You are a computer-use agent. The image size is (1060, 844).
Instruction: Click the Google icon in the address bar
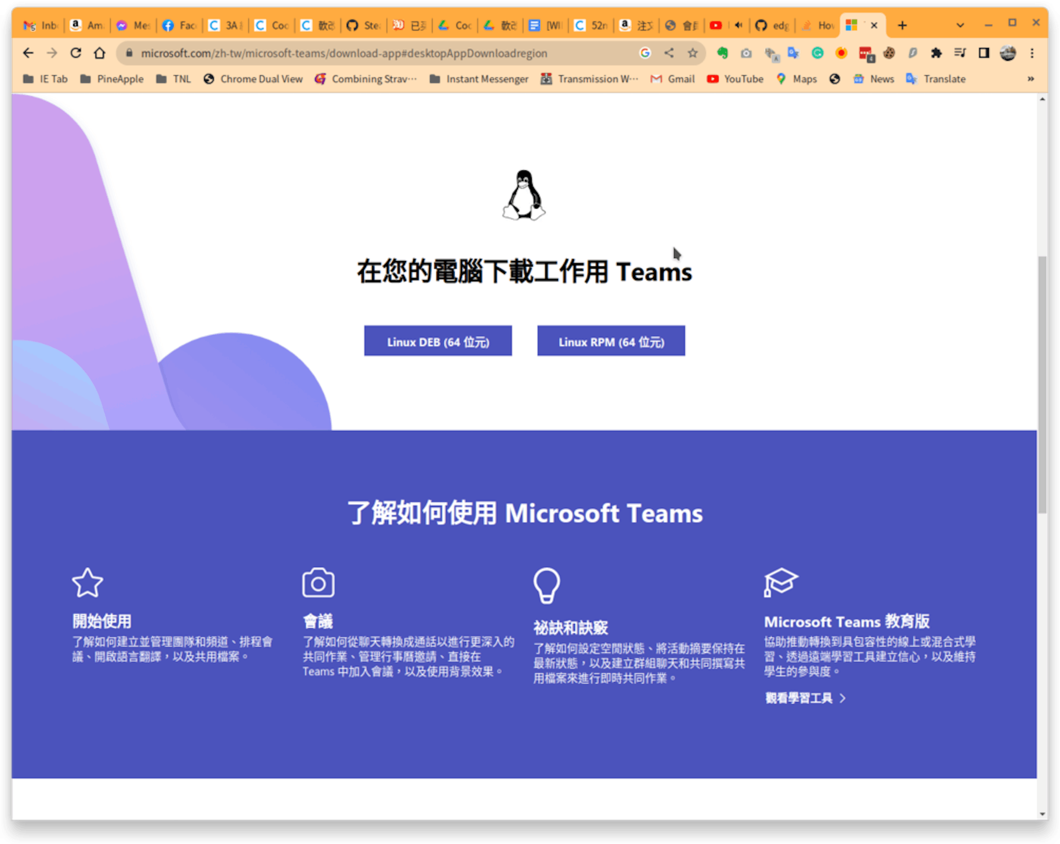(x=645, y=53)
